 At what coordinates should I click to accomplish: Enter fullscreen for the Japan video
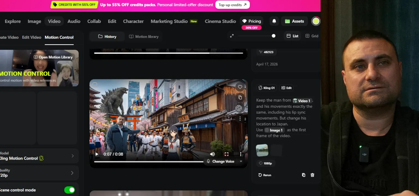(x=226, y=154)
